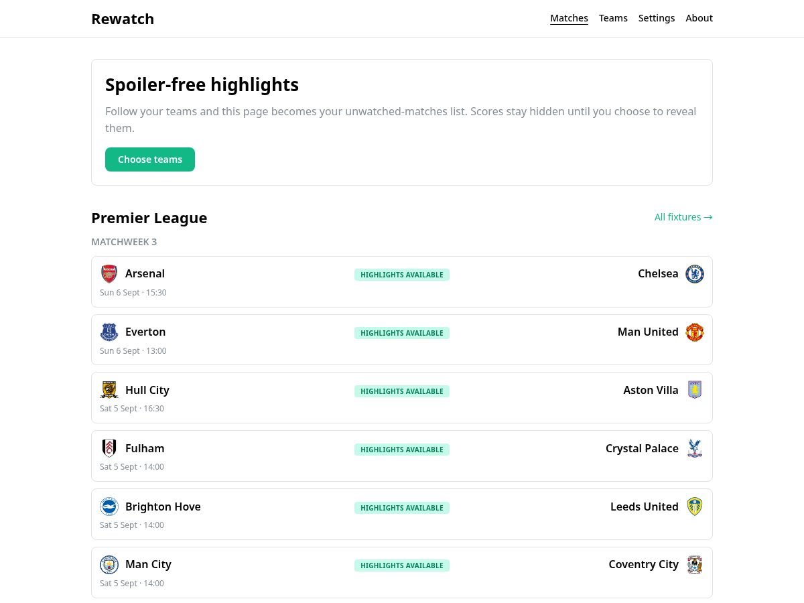Screen dimensions: 804x603
Task: Click the Crystal Palace club crest
Action: (695, 448)
